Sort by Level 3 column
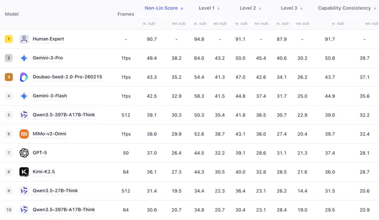The width and height of the screenshot is (379, 220). (x=291, y=8)
